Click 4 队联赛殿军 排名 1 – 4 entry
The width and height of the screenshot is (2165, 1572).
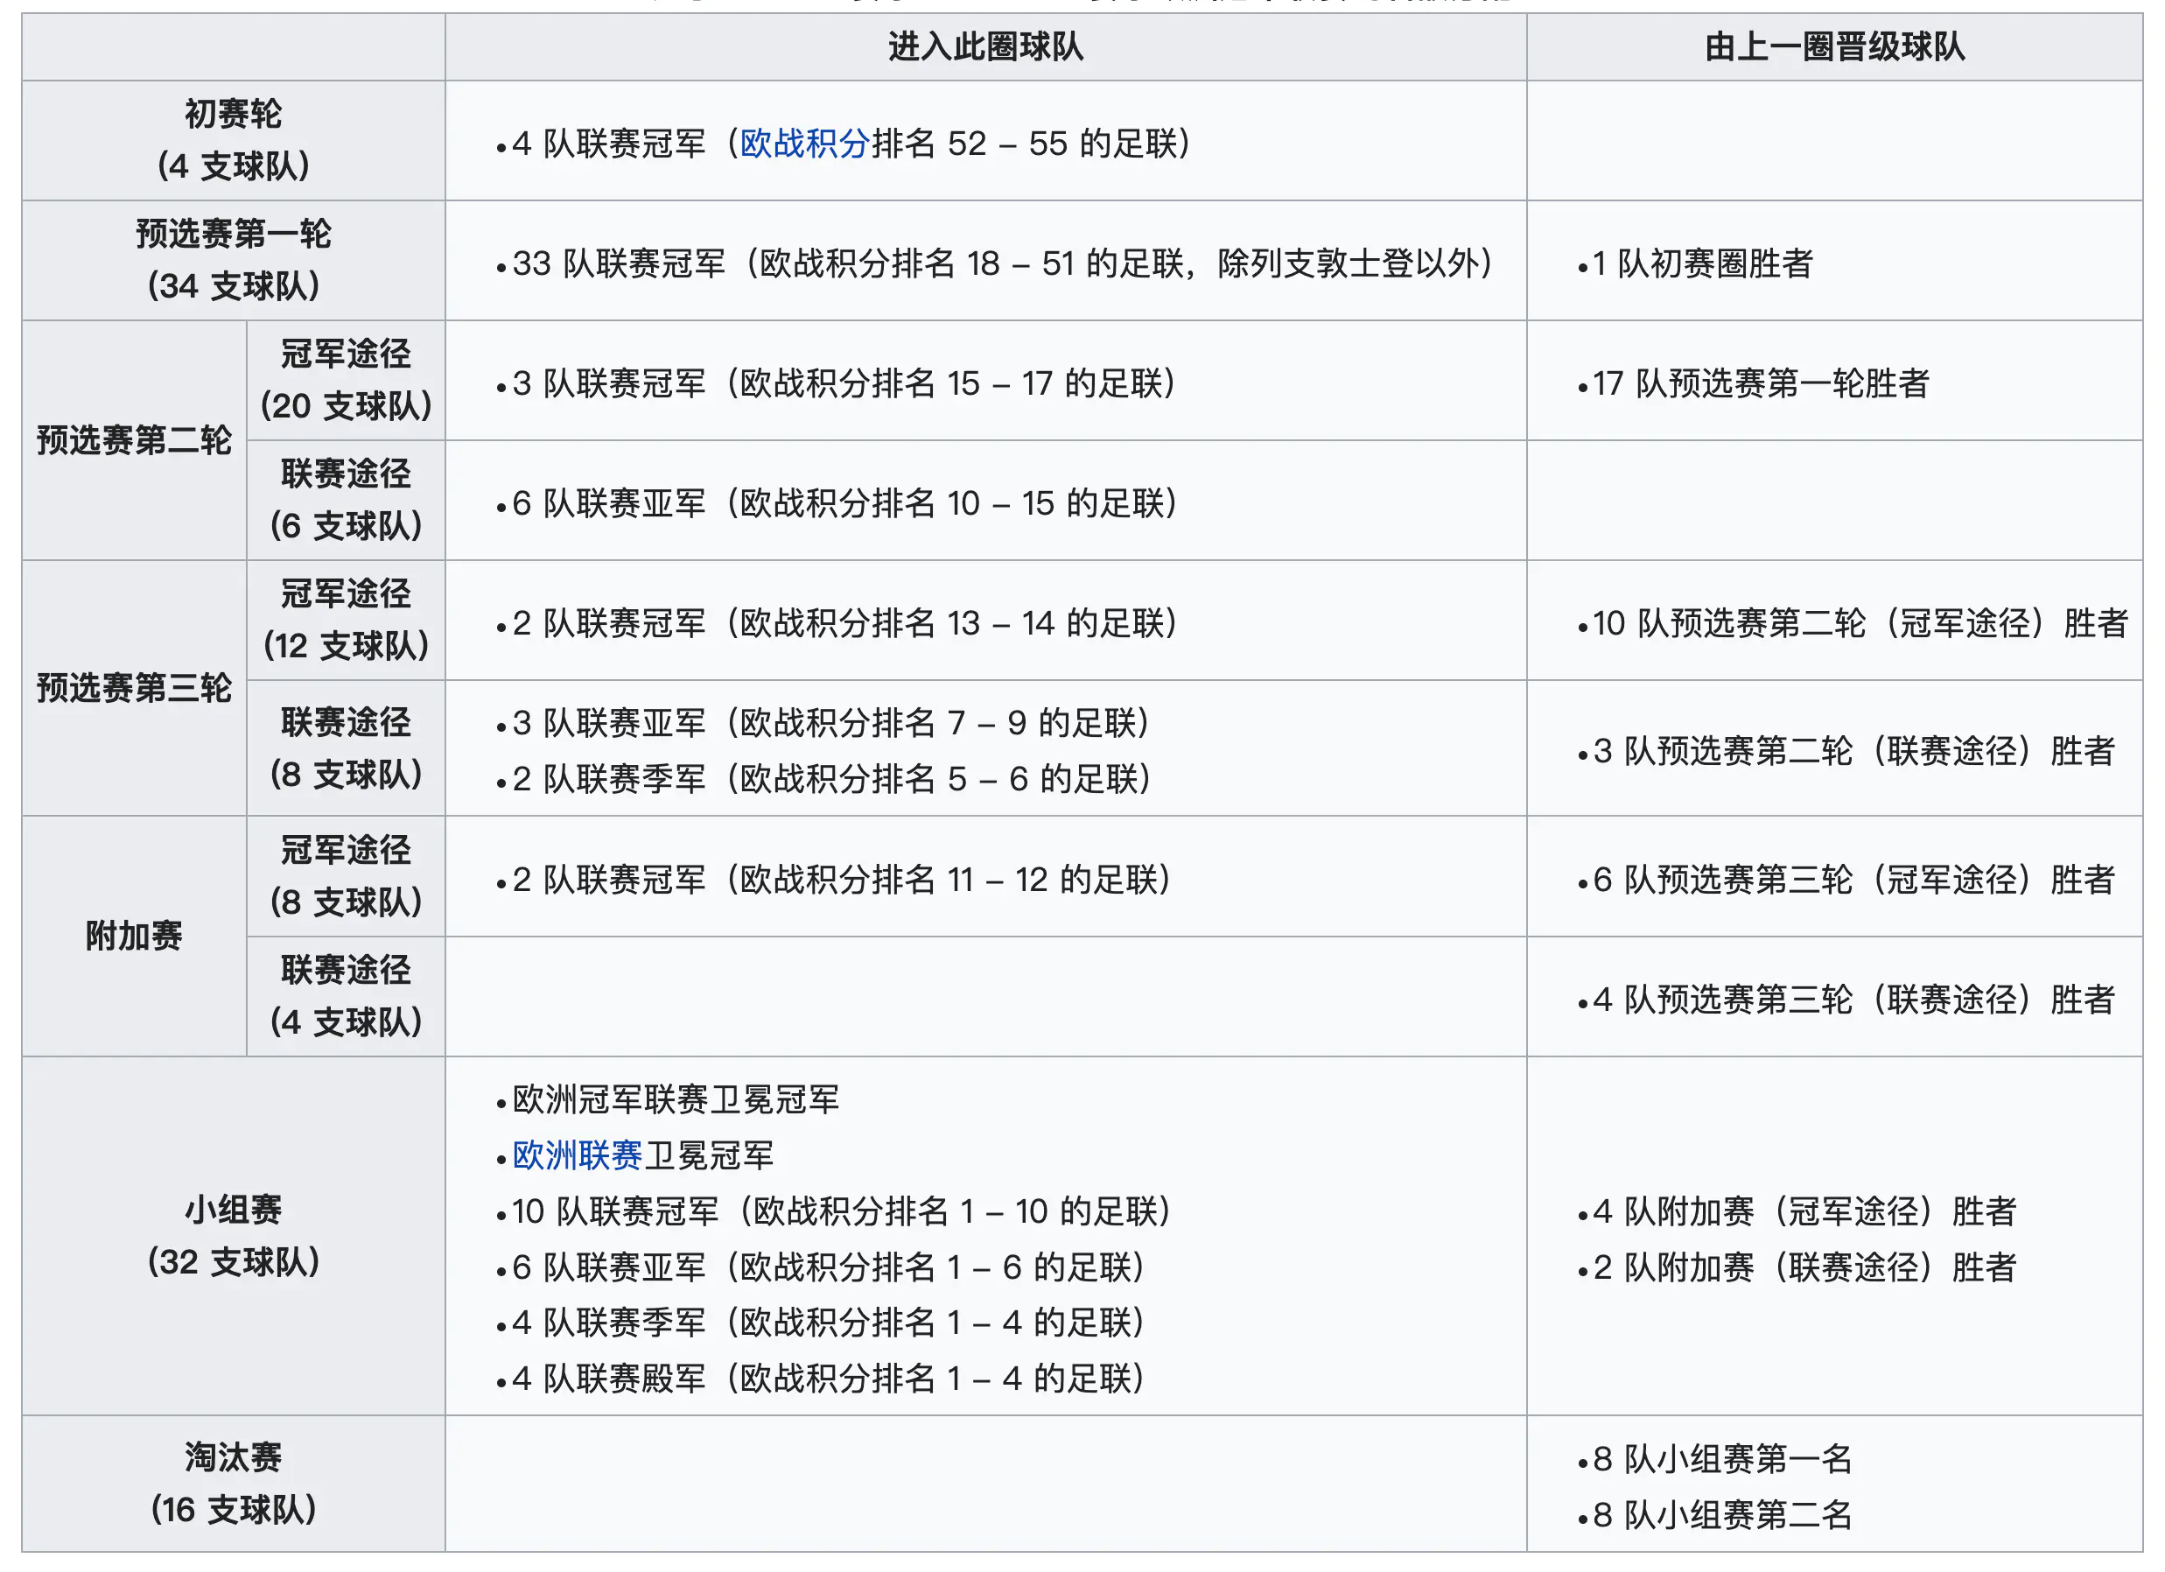828,1379
